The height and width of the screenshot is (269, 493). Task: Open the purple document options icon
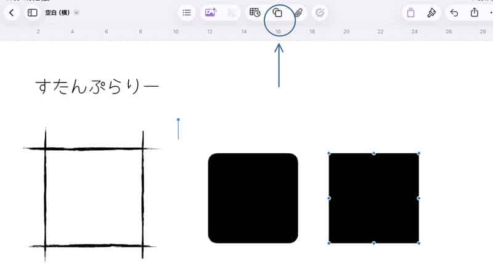pos(410,13)
